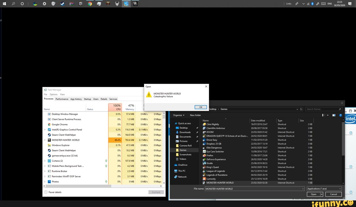The image size is (356, 207).
Task: Switch to the Details tab
Action: pos(104,99)
